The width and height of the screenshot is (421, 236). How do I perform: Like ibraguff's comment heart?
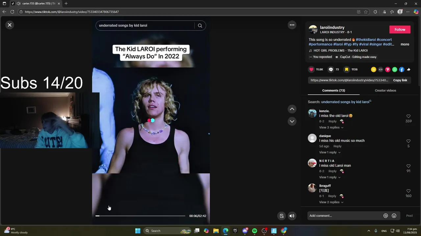coord(409,191)
